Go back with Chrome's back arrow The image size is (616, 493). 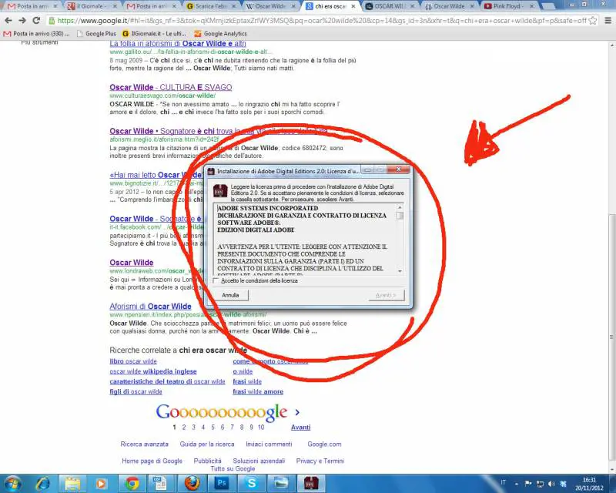pyautogui.click(x=8, y=21)
